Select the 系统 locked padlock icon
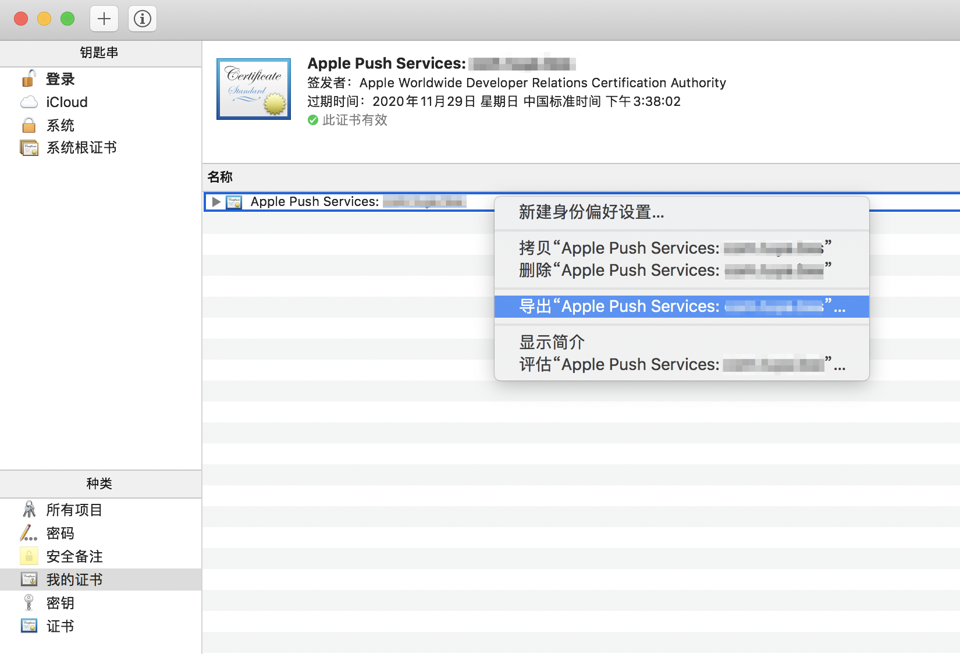This screenshot has height=654, width=960. (x=29, y=125)
